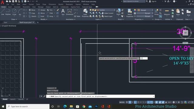194x109 pixels.
Task: Click the Insert block tool
Action: pos(119,12)
